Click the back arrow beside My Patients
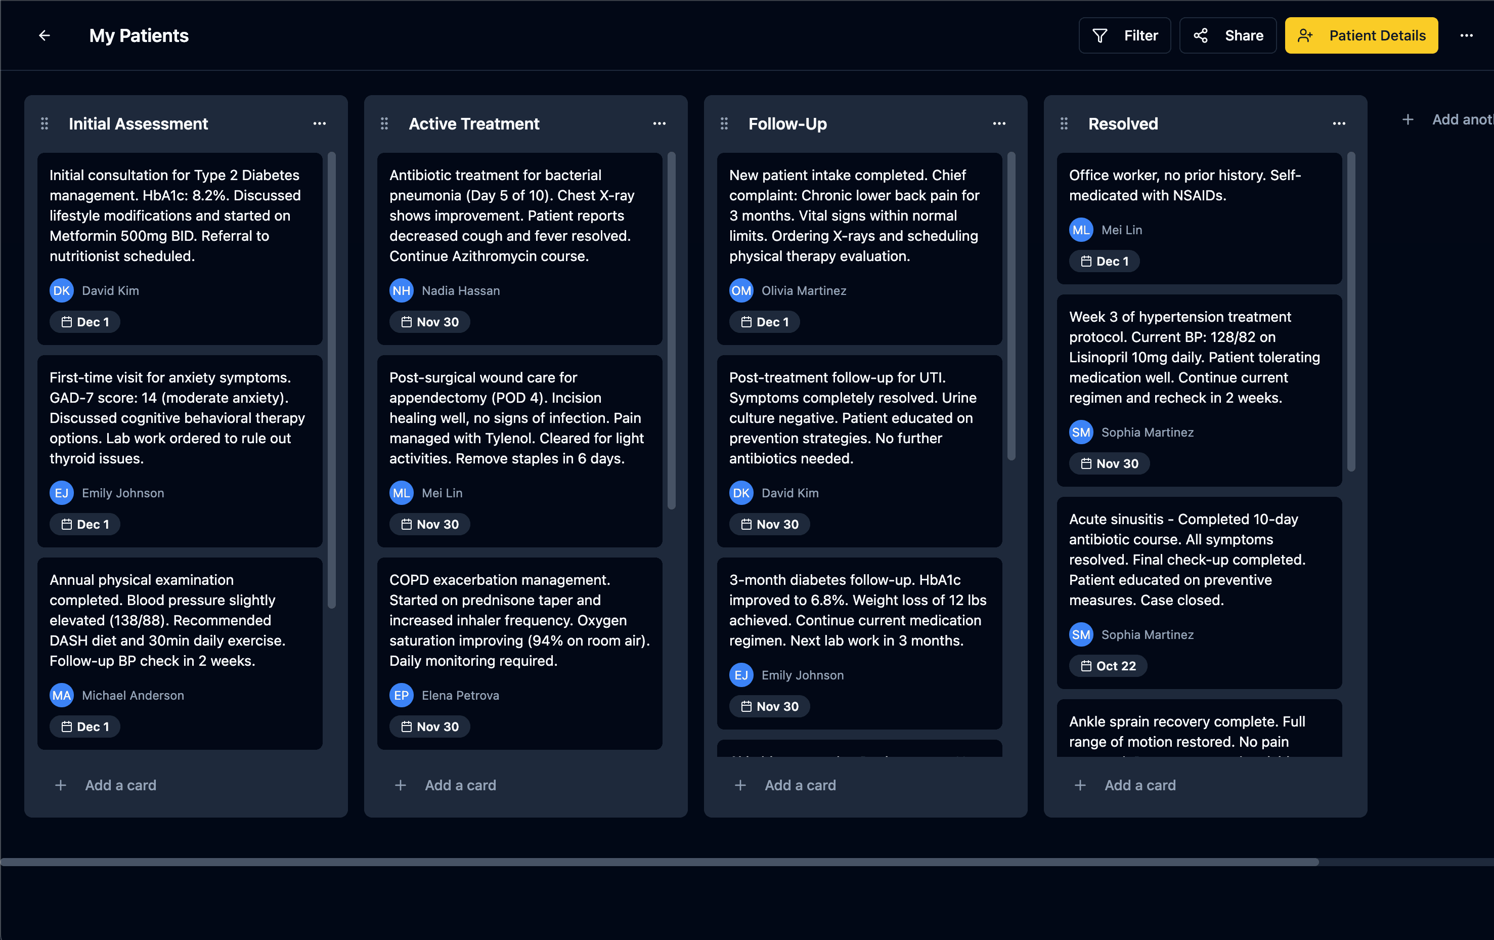 tap(45, 35)
